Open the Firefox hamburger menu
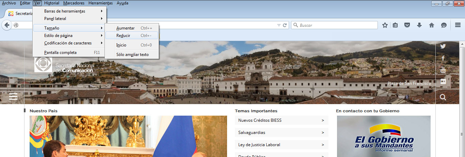465x157 pixels. 458,25
